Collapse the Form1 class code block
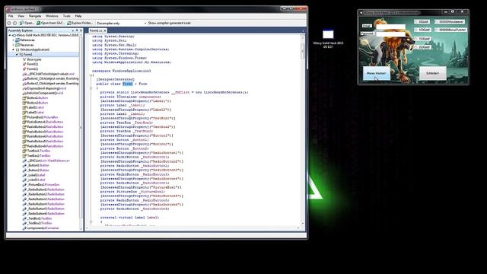 tap(91, 88)
